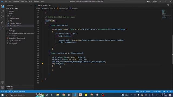173x97 pixels.
Task: Open the Terminal menu
Action: (36, 2)
